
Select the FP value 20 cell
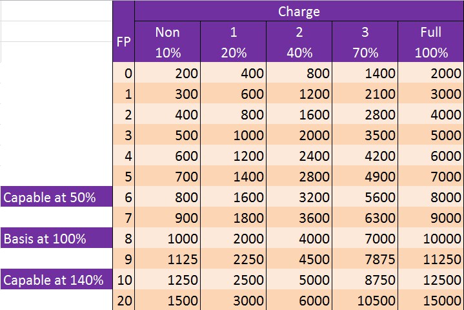coord(123,301)
